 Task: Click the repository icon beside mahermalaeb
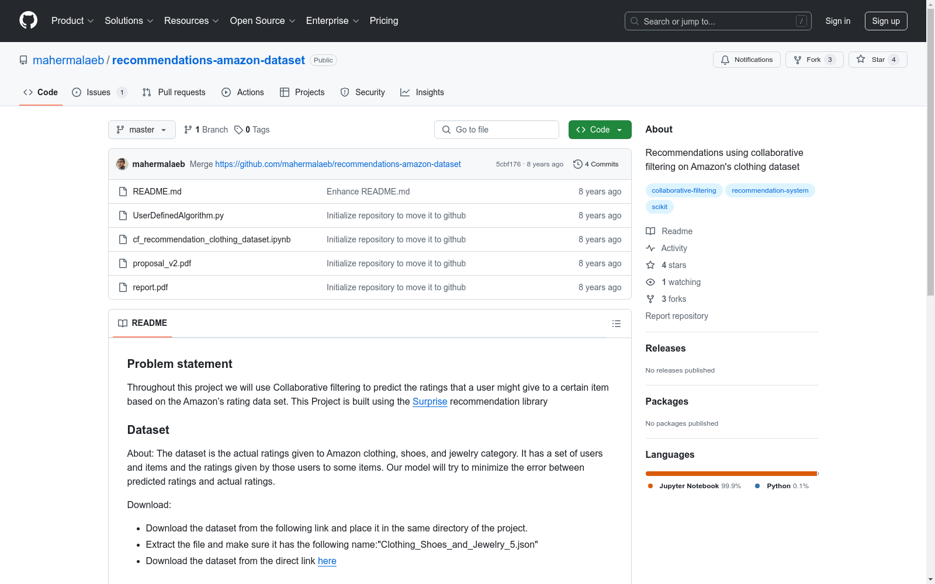[23, 60]
